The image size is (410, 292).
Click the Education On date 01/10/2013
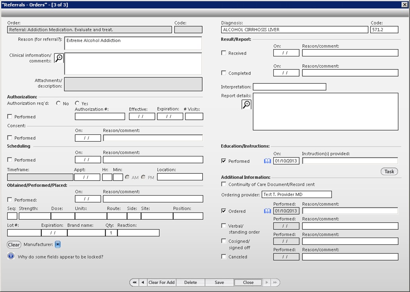coord(286,161)
